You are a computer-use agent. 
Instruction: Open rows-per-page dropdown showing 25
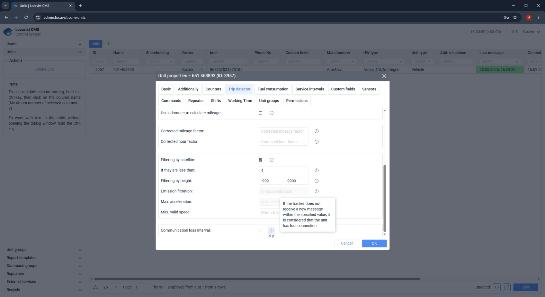110,287
